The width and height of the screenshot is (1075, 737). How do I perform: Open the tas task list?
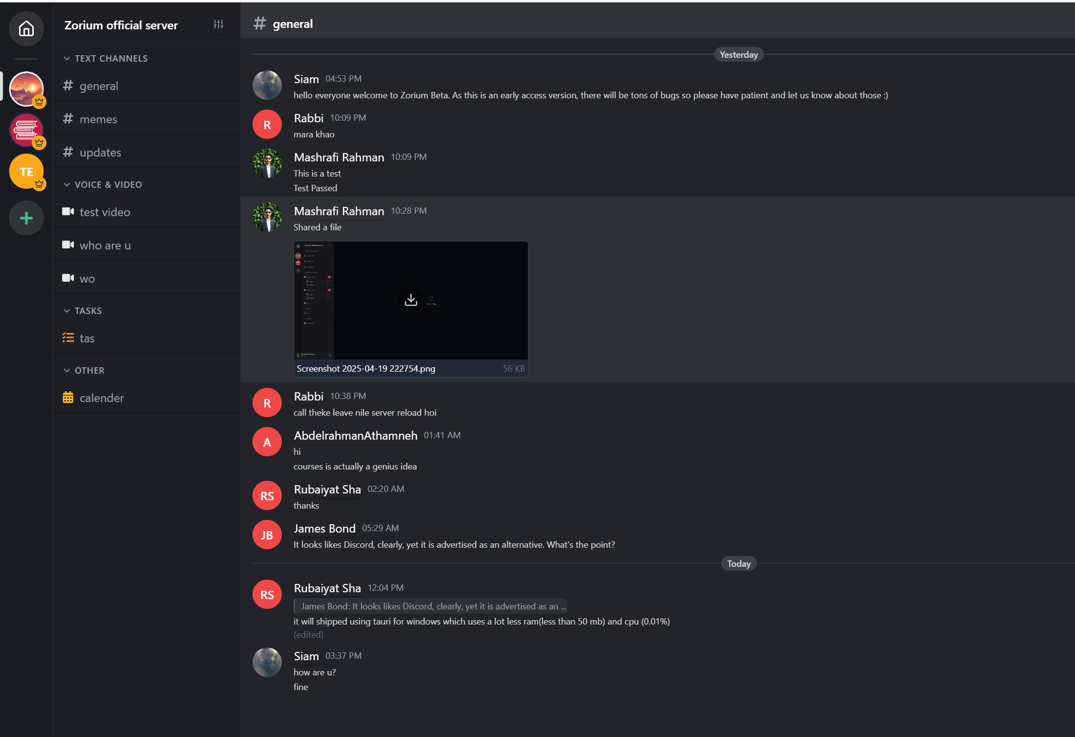tap(87, 338)
